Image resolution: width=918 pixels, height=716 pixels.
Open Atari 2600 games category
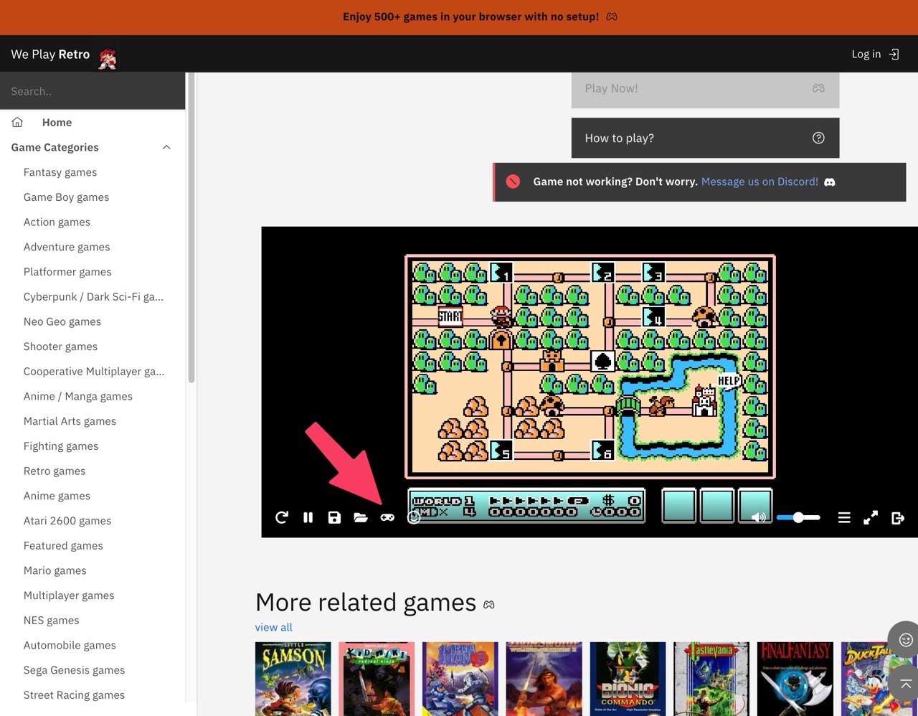point(67,521)
